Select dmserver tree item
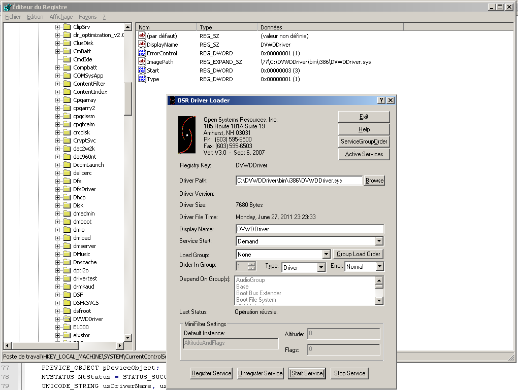 [x=85, y=246]
